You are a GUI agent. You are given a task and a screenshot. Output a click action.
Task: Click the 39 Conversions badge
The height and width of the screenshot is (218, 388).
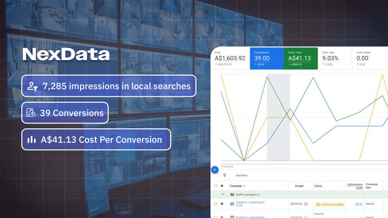pos(65,113)
